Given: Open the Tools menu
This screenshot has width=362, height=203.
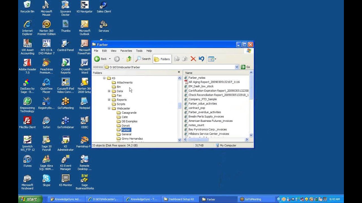Looking at the screenshot, I should tap(139, 51).
